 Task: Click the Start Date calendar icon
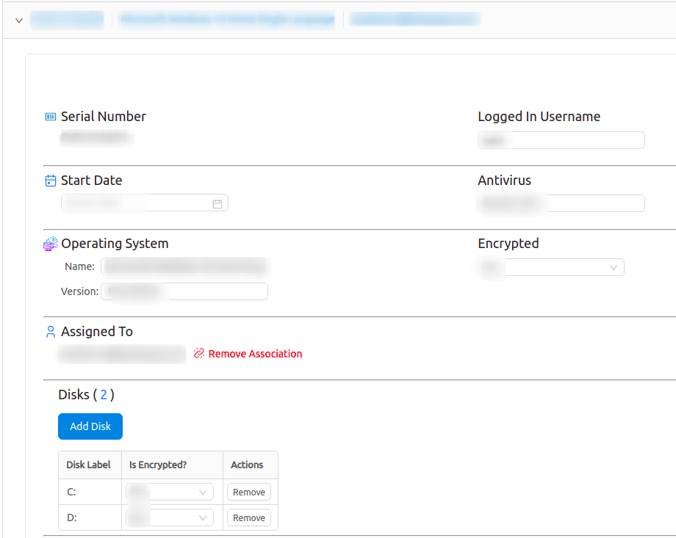click(x=51, y=181)
